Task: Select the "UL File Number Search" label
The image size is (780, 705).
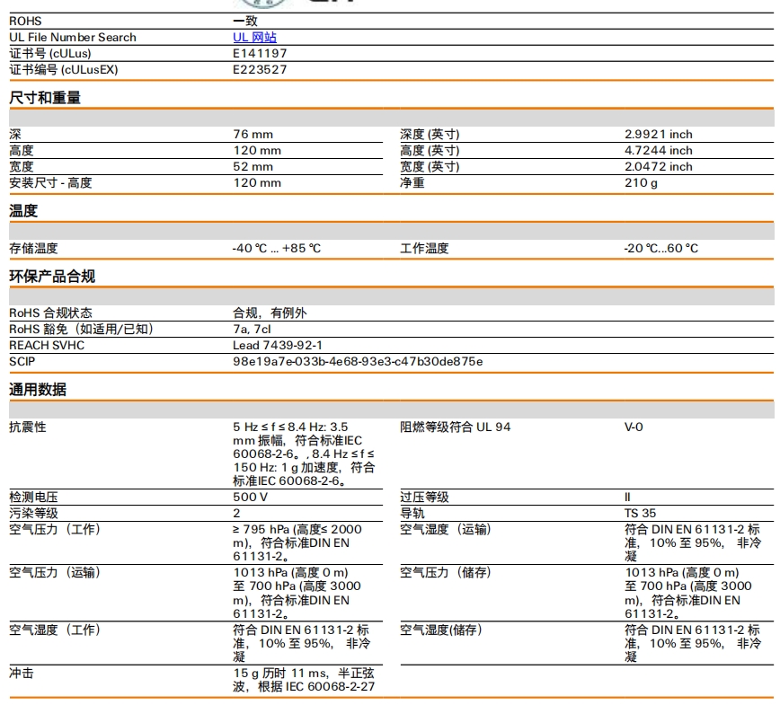Action: pos(73,38)
